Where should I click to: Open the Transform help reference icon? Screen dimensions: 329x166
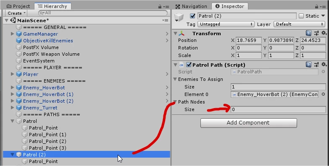(x=308, y=33)
